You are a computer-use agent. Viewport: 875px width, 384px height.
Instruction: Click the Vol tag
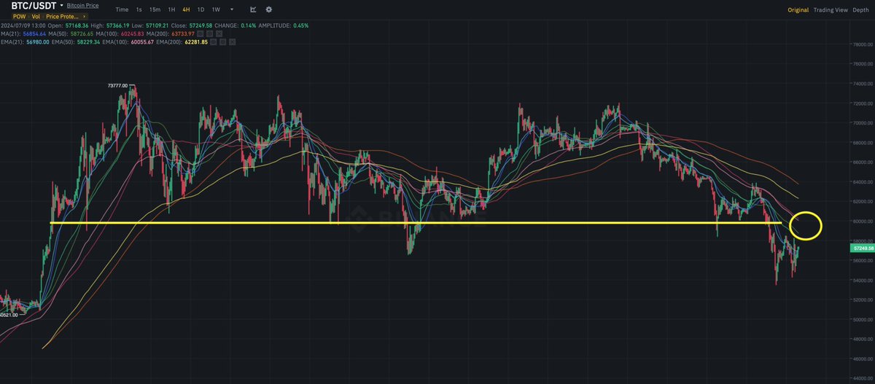tap(36, 16)
